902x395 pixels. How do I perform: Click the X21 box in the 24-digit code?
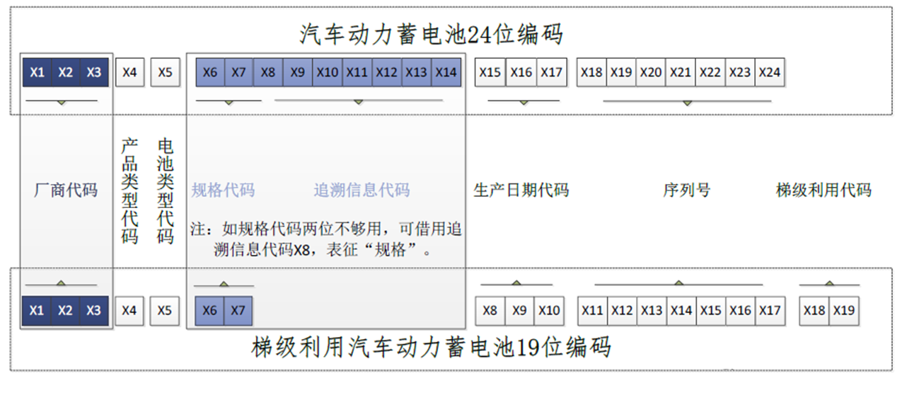click(681, 72)
